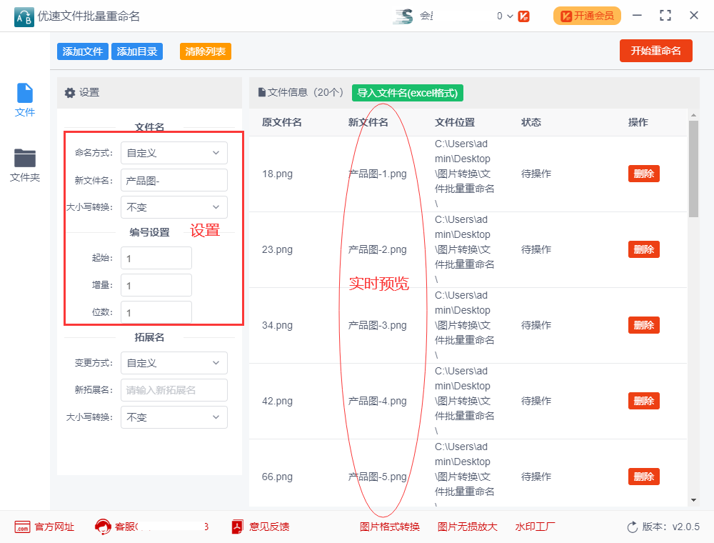Delete the 23.png row
The height and width of the screenshot is (543, 714).
[x=644, y=249]
